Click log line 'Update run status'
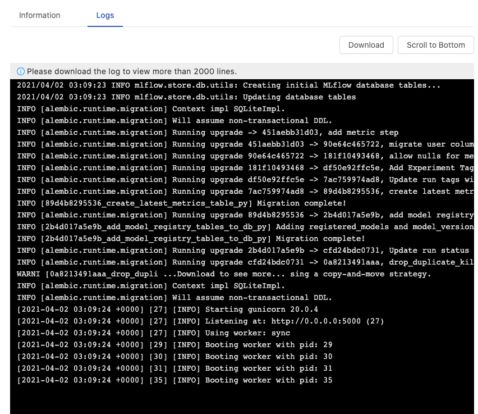The height and width of the screenshot is (414, 478). (243, 251)
